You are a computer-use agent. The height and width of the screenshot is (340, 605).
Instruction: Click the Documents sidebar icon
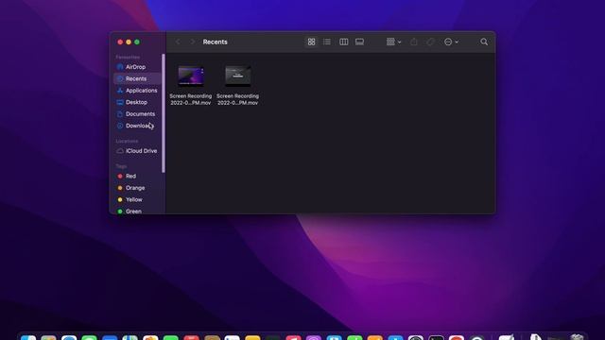pos(120,114)
